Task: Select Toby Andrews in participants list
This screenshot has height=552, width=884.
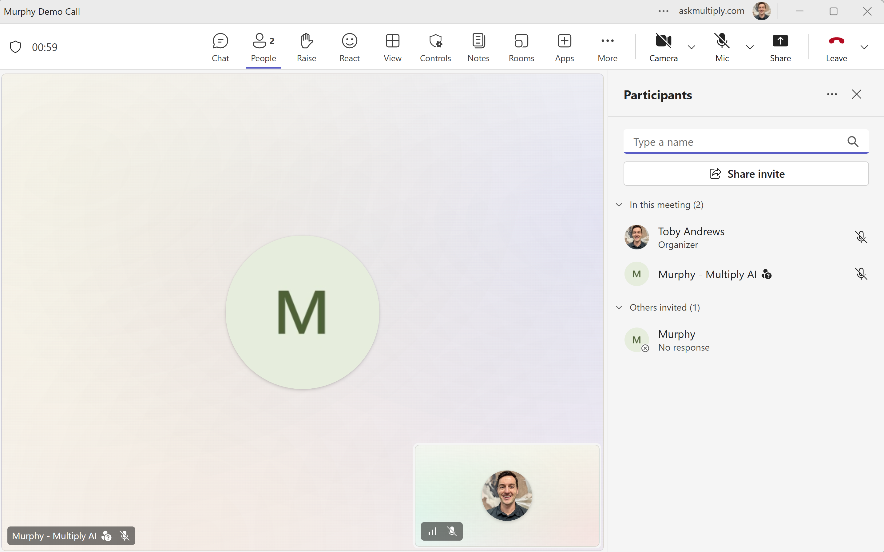Action: pyautogui.click(x=746, y=237)
